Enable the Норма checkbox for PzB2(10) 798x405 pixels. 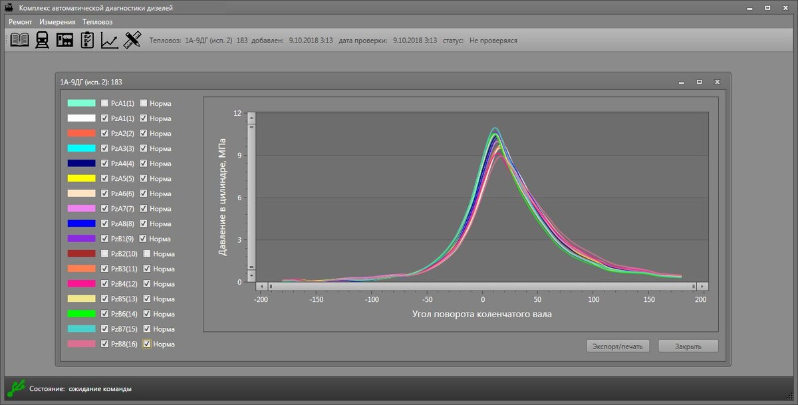coord(147,253)
